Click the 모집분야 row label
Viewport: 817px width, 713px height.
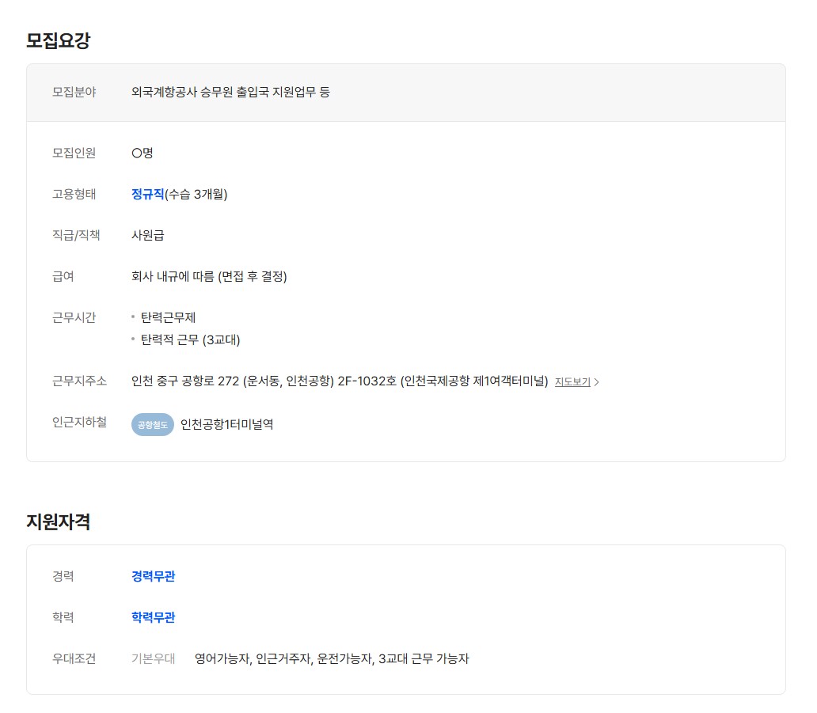point(74,92)
